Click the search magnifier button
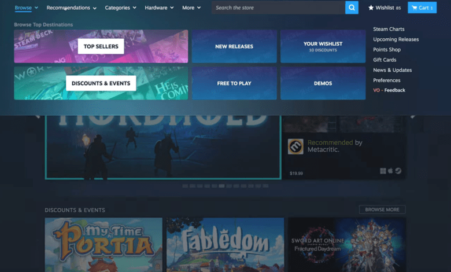The width and height of the screenshot is (451, 272). (352, 8)
